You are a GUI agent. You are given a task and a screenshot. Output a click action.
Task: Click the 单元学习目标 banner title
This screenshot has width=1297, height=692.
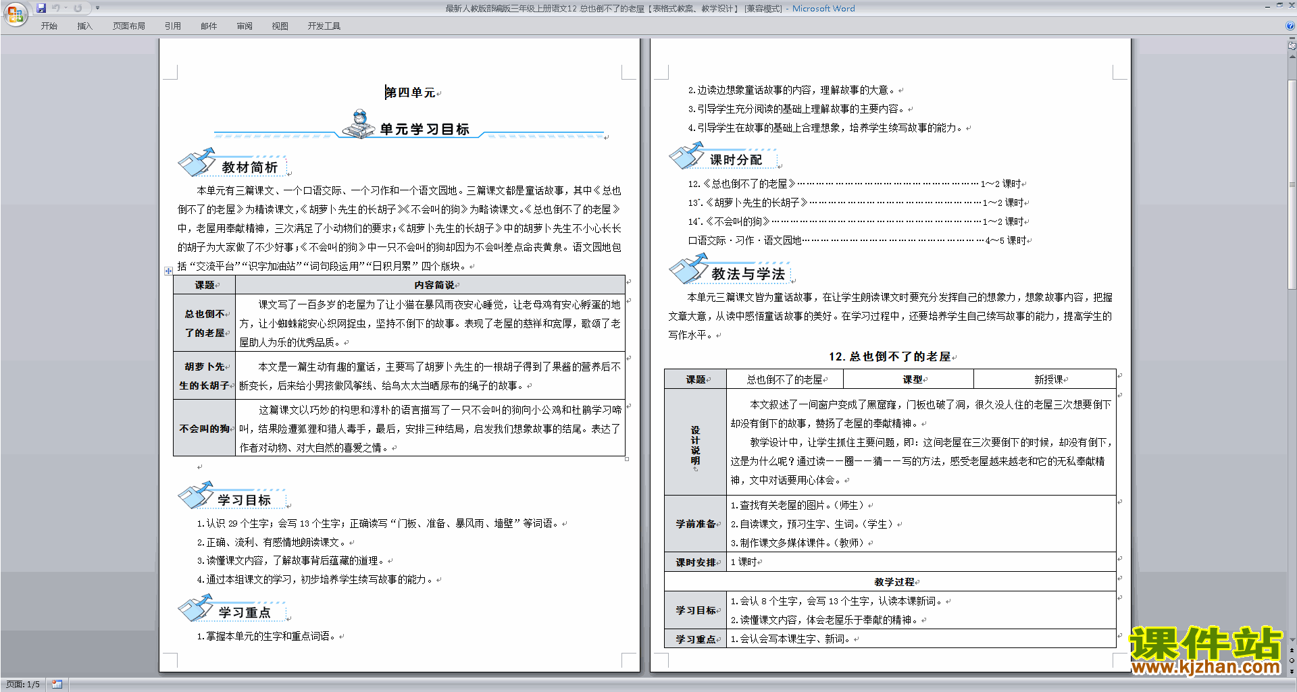coord(424,129)
